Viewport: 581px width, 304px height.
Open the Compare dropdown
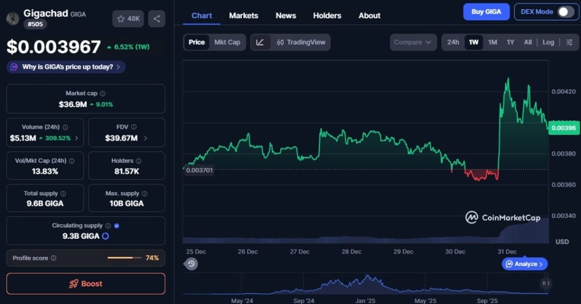pyautogui.click(x=413, y=43)
